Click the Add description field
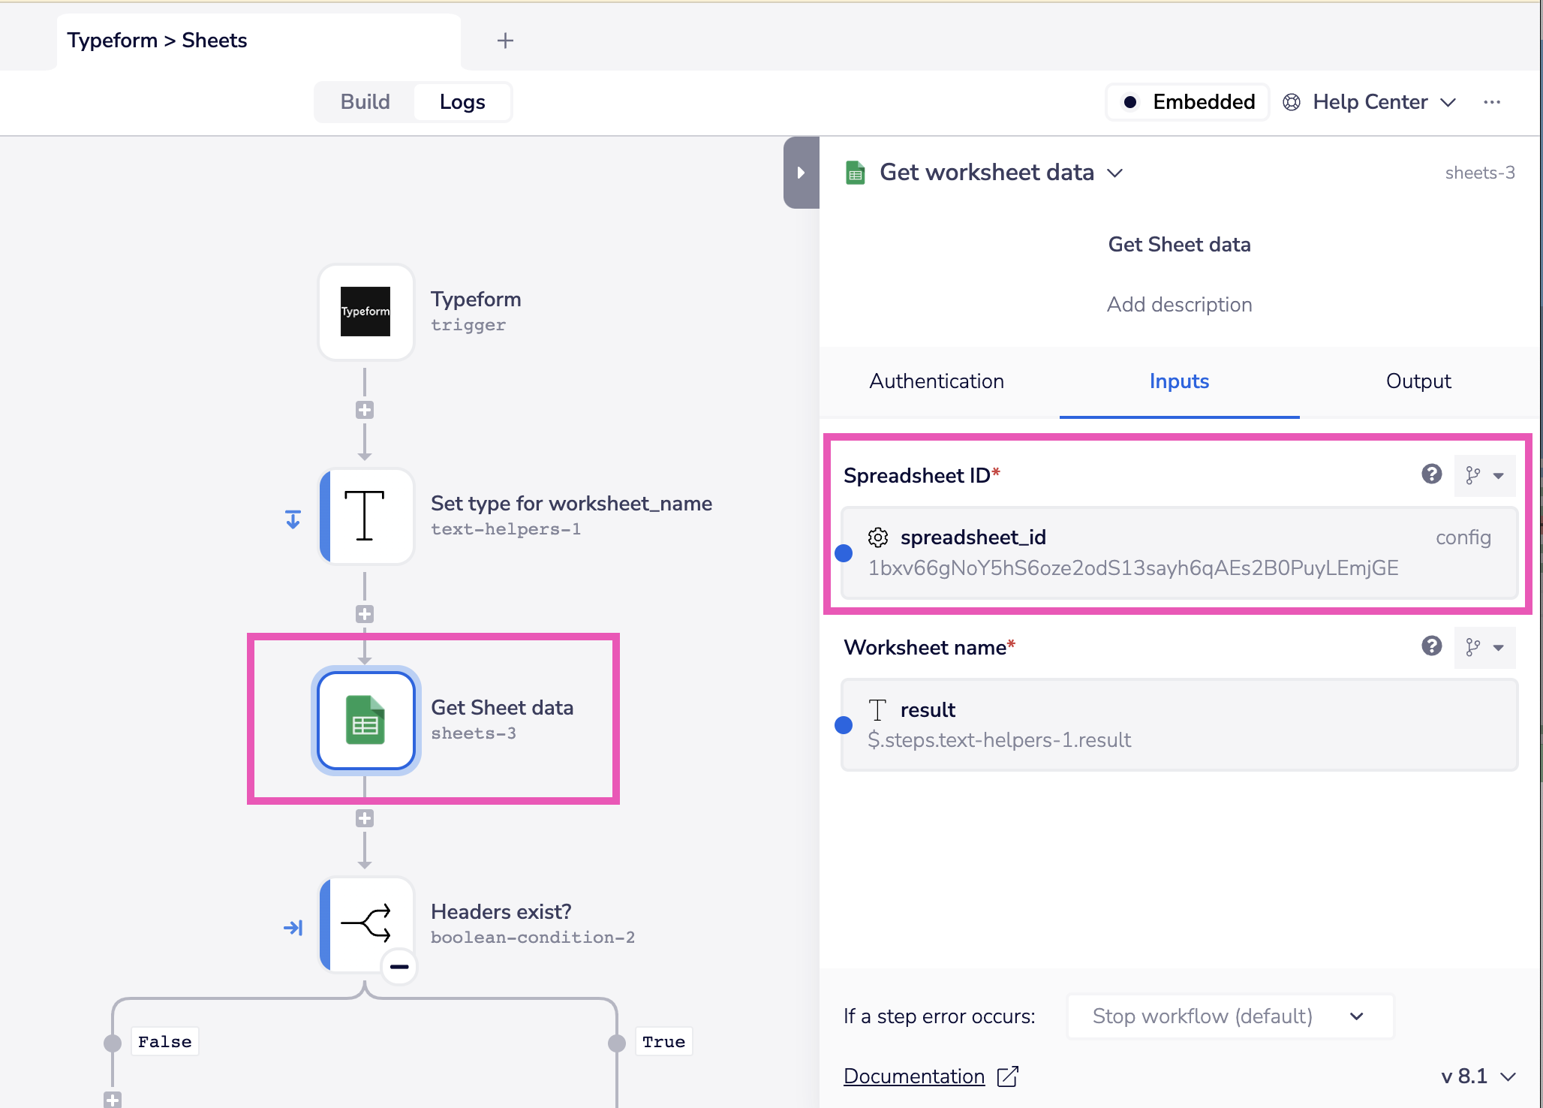 pos(1179,305)
